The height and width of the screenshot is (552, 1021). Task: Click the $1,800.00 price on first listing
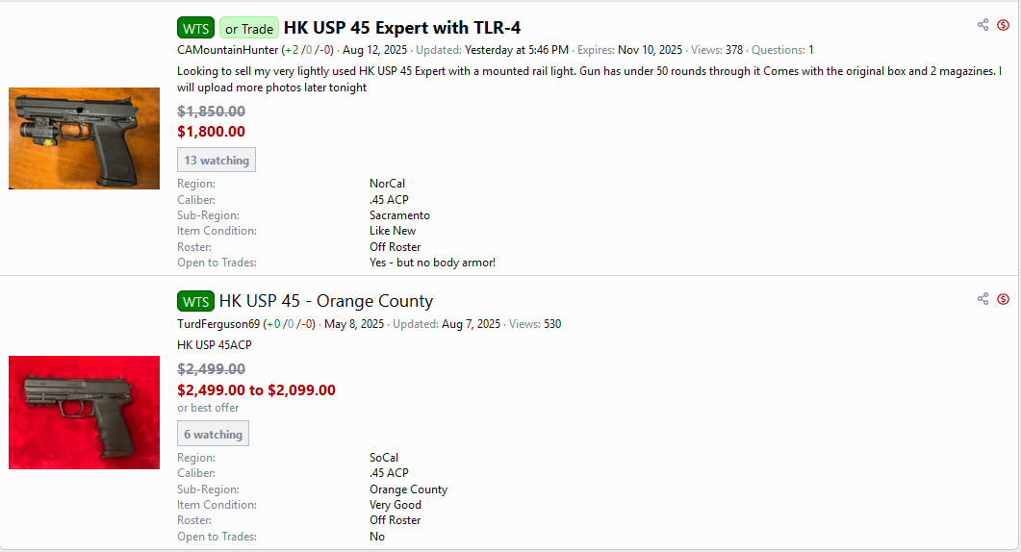[211, 132]
